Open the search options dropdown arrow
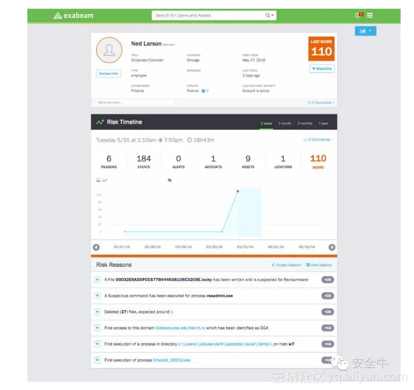Image resolution: width=414 pixels, height=390 pixels. click(x=272, y=15)
